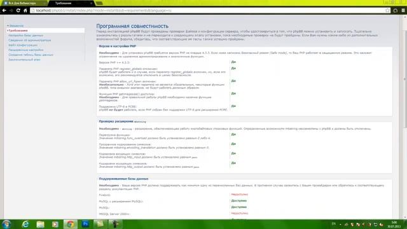Click the 'Недоступно' status for Firebird

click(239, 195)
